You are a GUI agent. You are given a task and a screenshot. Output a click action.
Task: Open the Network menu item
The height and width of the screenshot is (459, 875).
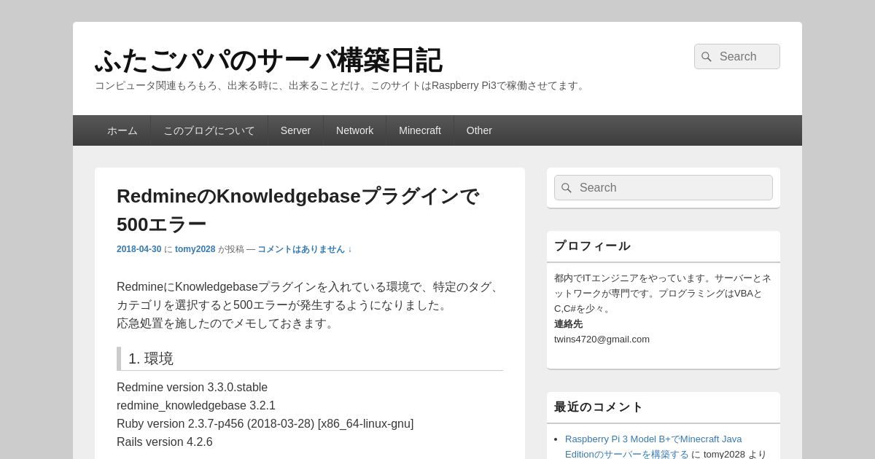coord(354,130)
